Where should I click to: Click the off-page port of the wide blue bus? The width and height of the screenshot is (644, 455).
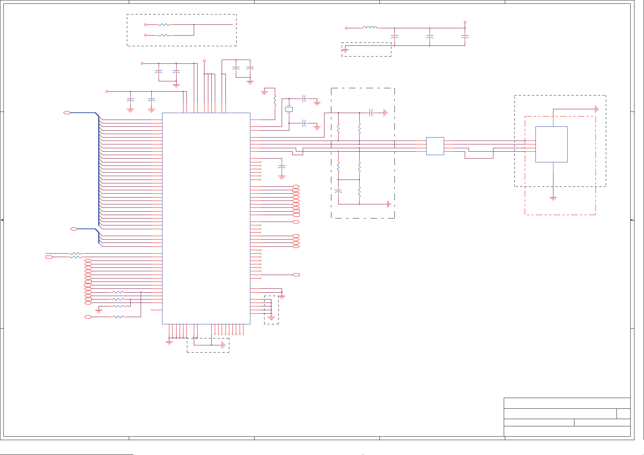[67, 113]
